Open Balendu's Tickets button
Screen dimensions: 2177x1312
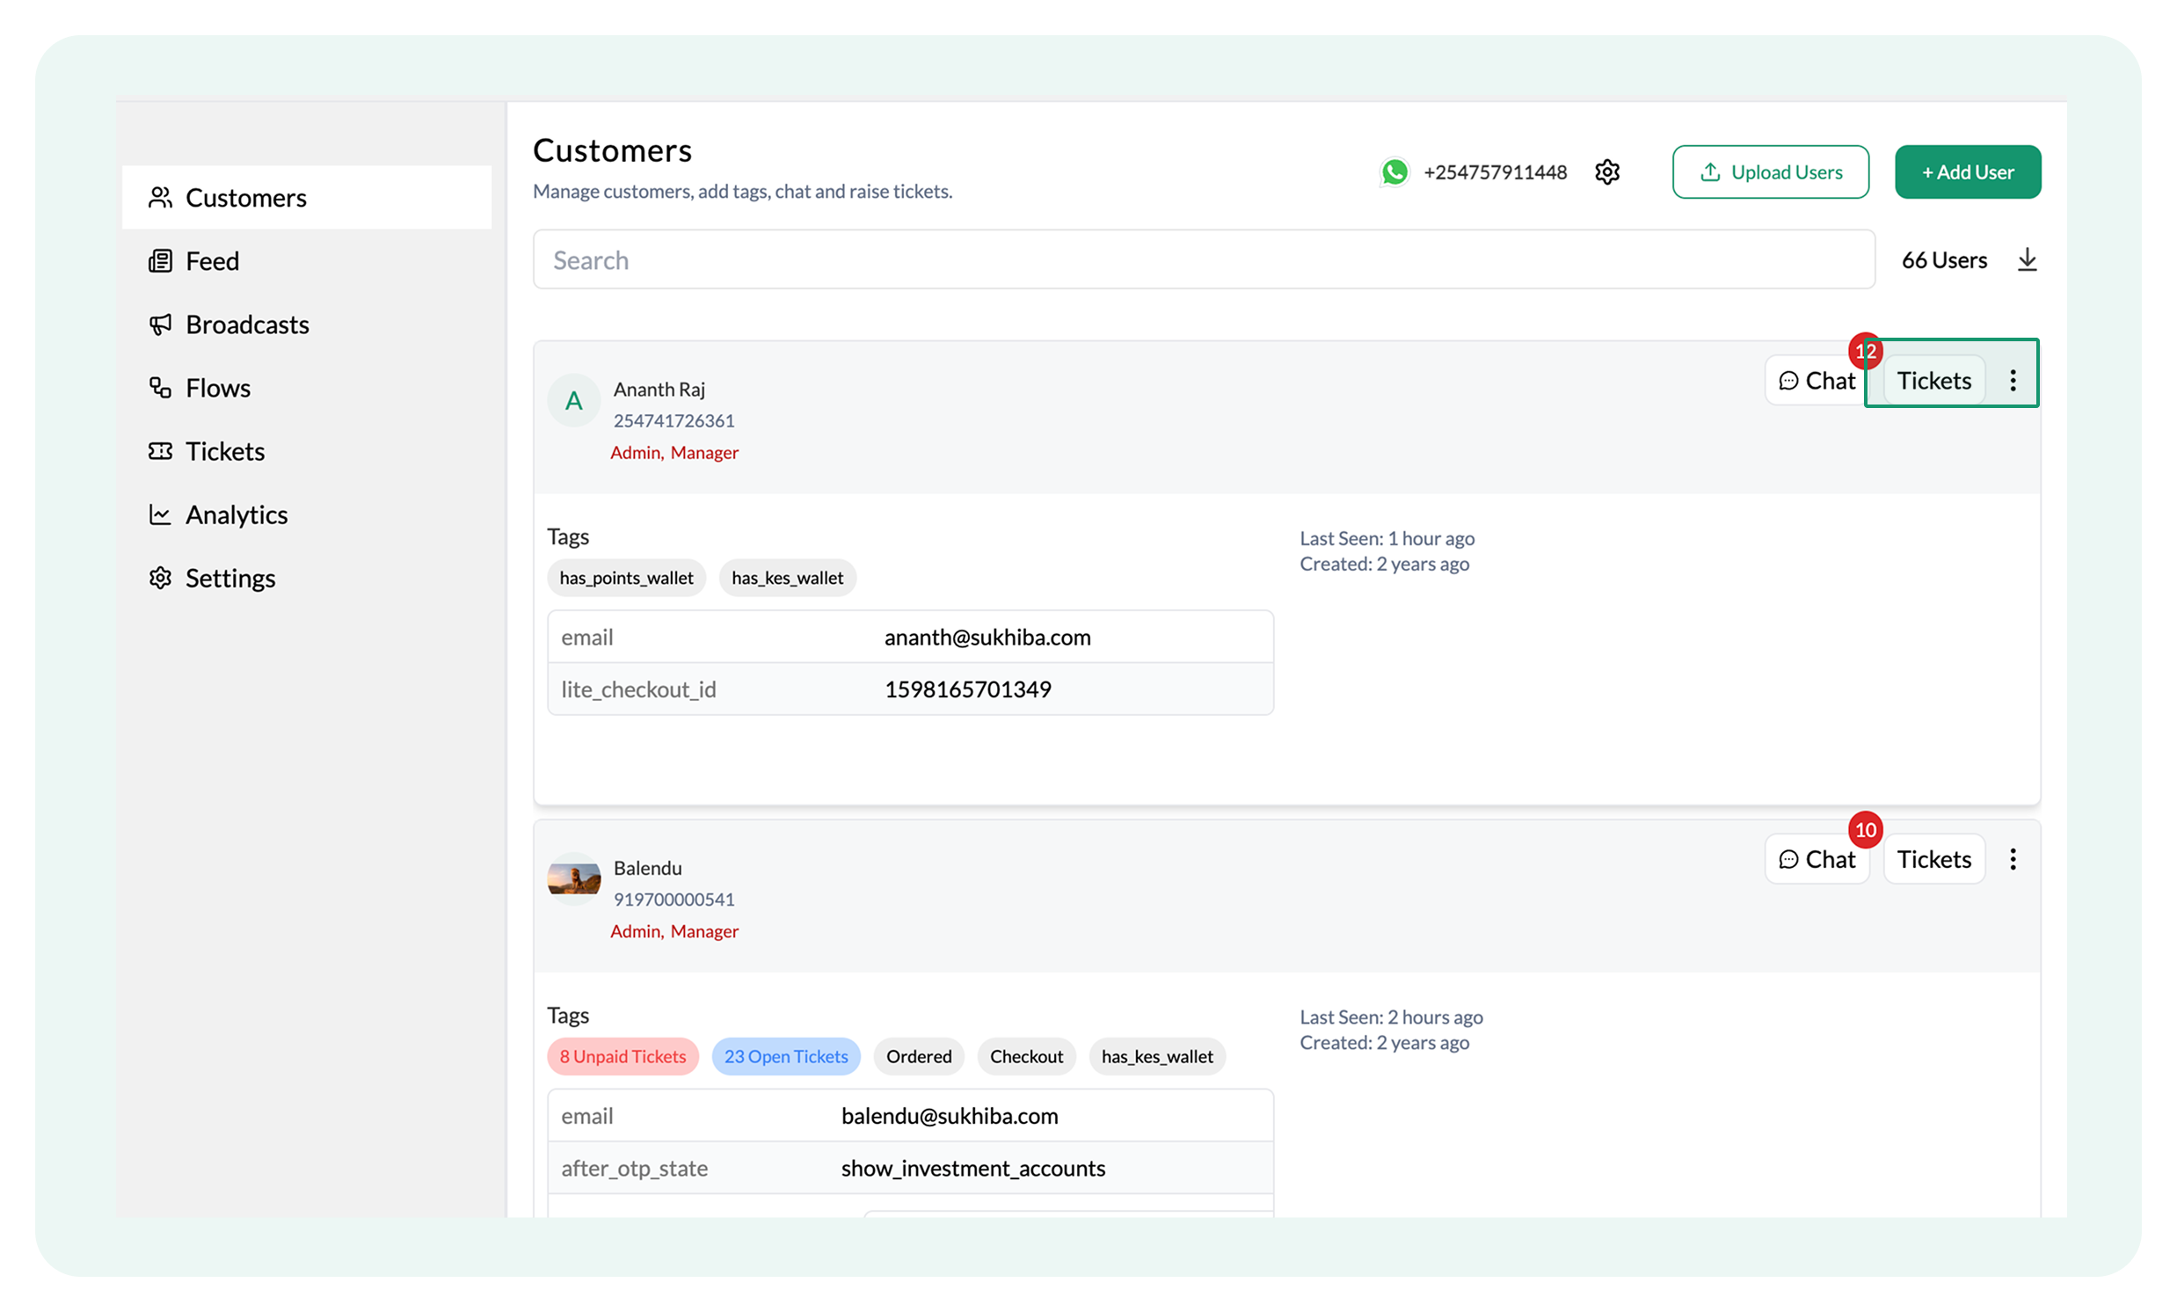pyautogui.click(x=1933, y=860)
